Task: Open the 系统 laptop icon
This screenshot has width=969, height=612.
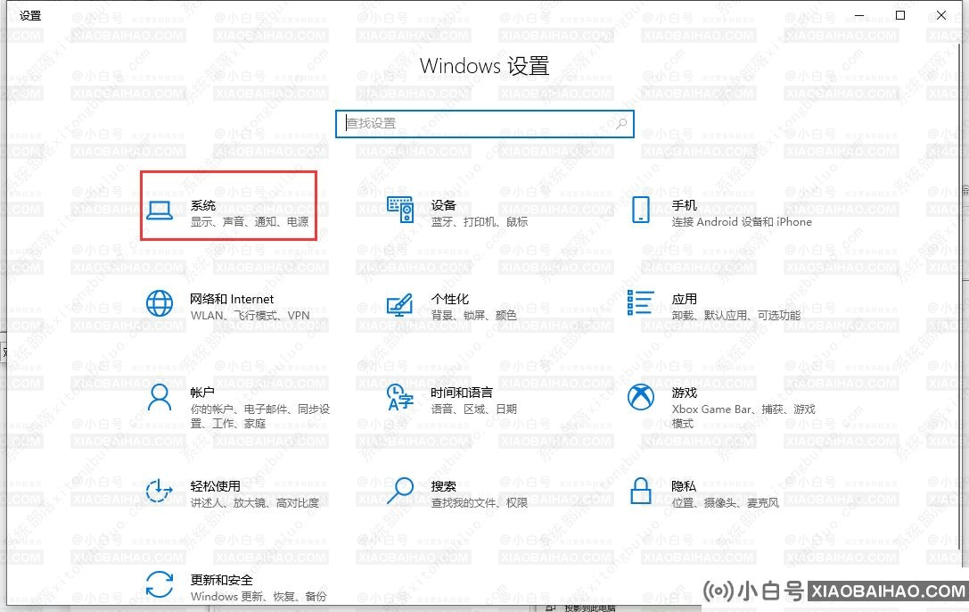Action: pos(160,211)
